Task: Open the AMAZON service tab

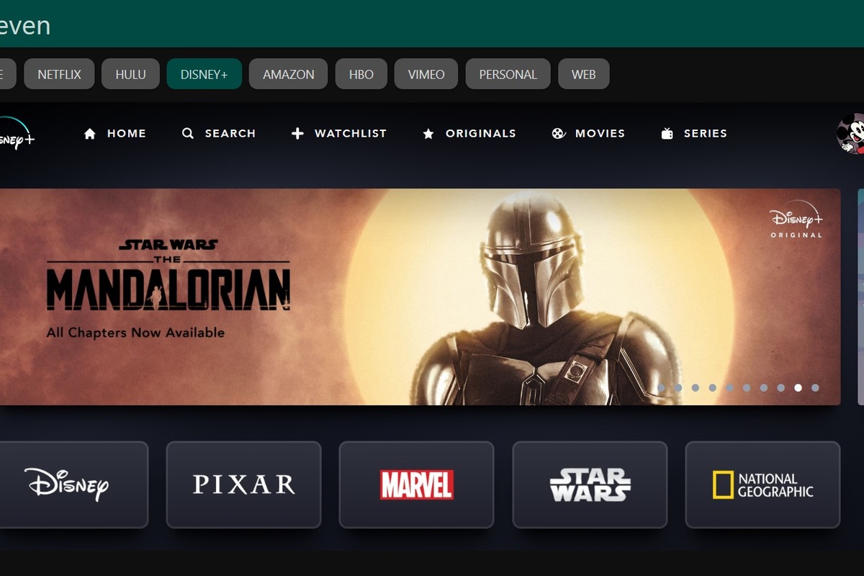Action: tap(288, 74)
